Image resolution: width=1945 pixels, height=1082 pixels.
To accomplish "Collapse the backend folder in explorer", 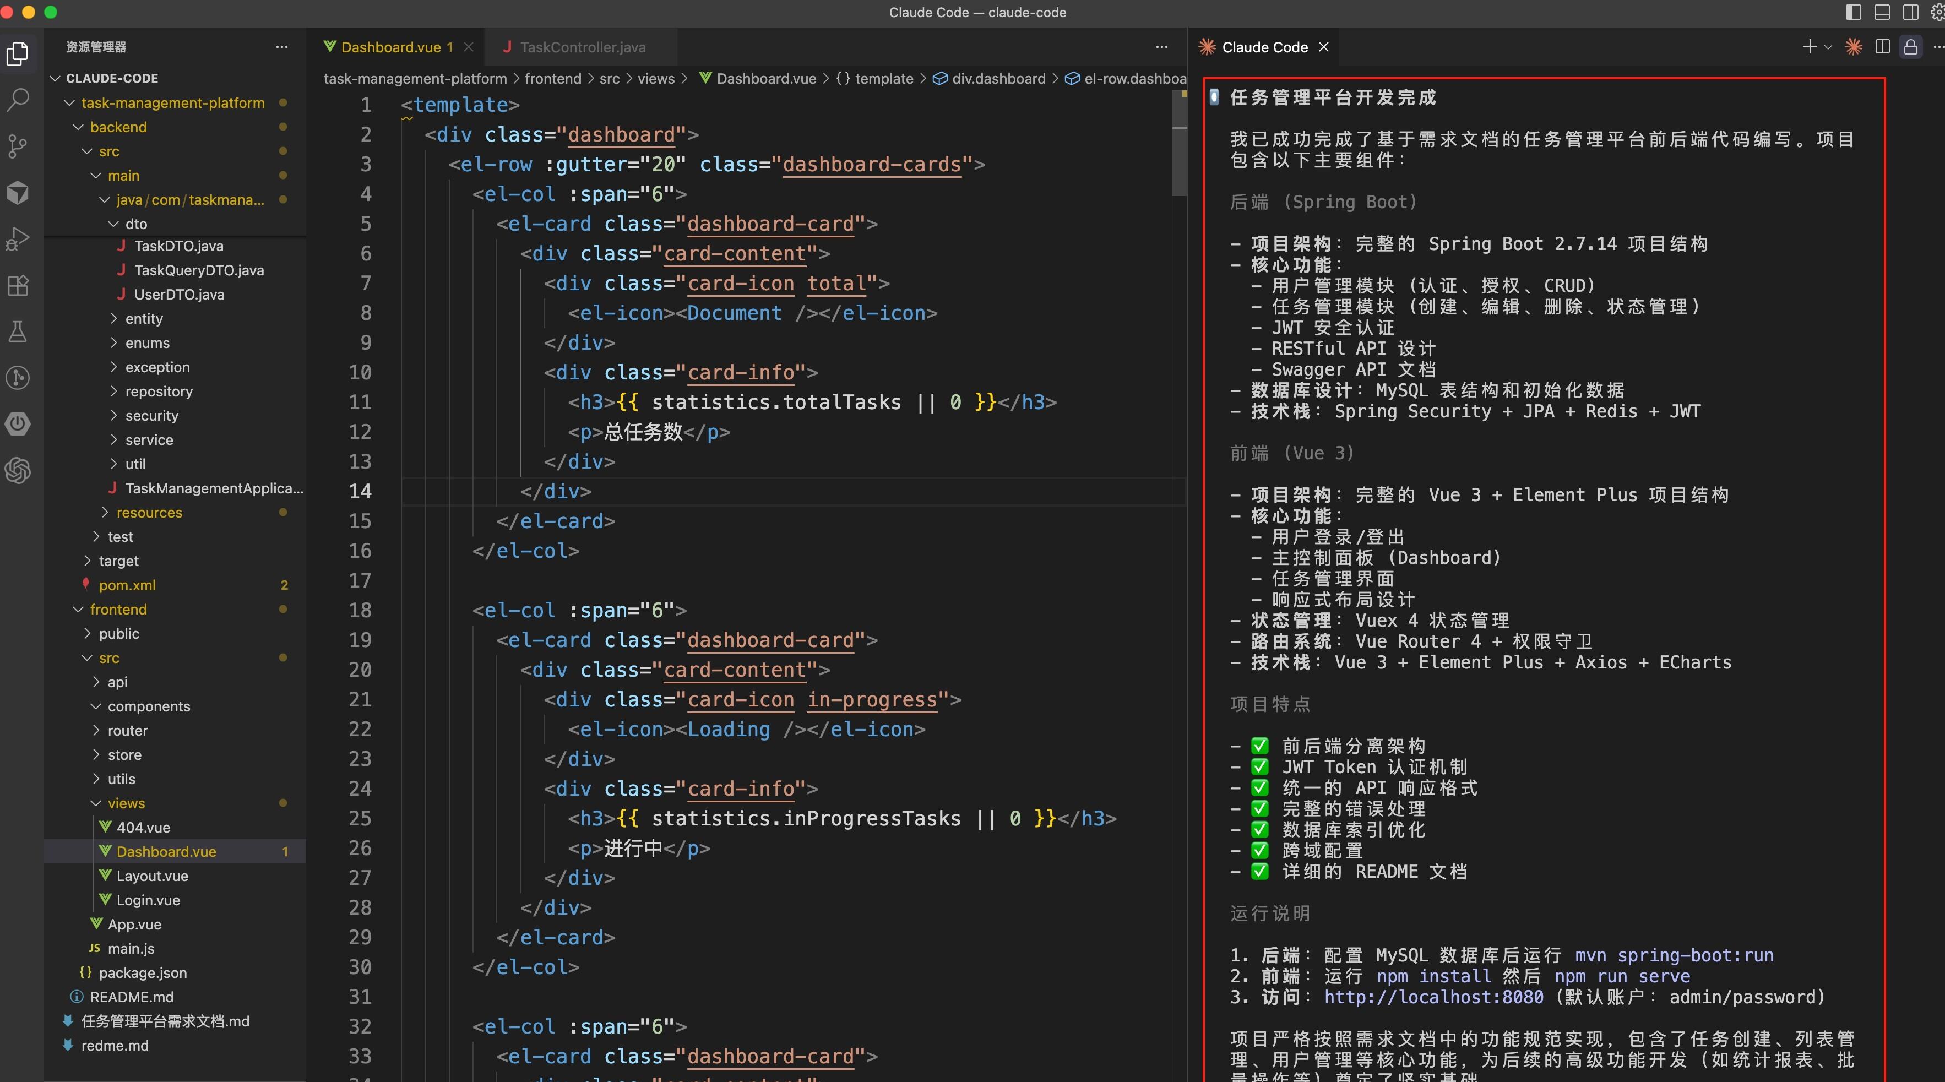I will tap(118, 127).
